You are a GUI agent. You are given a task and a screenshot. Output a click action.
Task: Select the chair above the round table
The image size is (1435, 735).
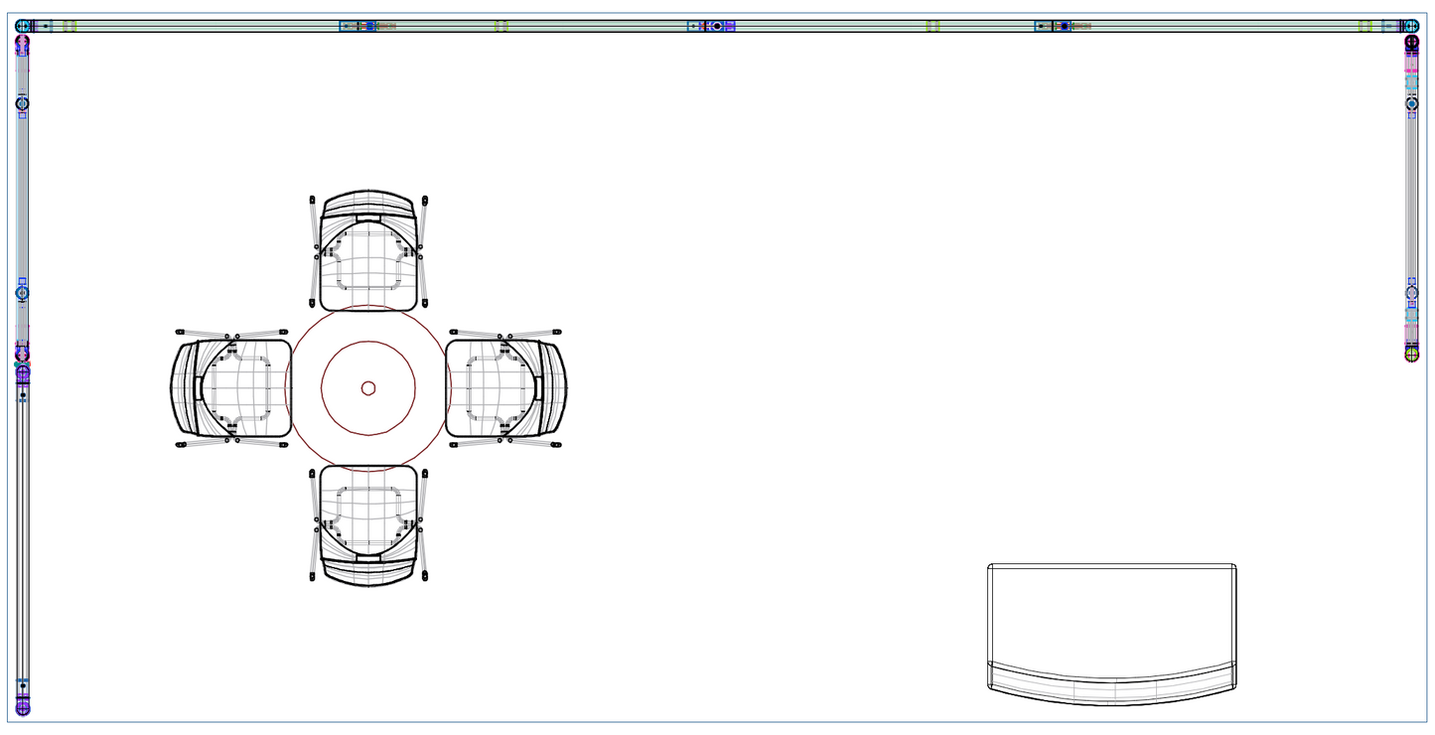(x=368, y=250)
